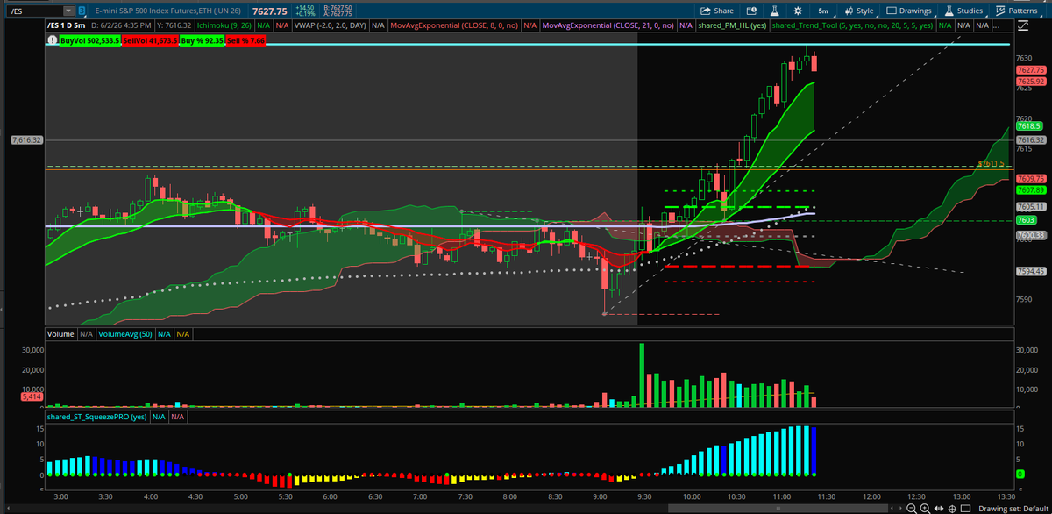Click the crosshair pan icon
This screenshot has height=514, width=1052.
(x=952, y=508)
